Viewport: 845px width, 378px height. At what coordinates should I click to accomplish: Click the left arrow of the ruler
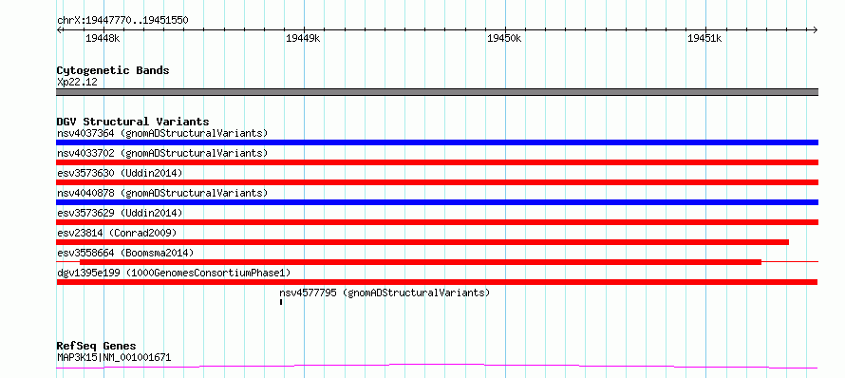pos(59,29)
